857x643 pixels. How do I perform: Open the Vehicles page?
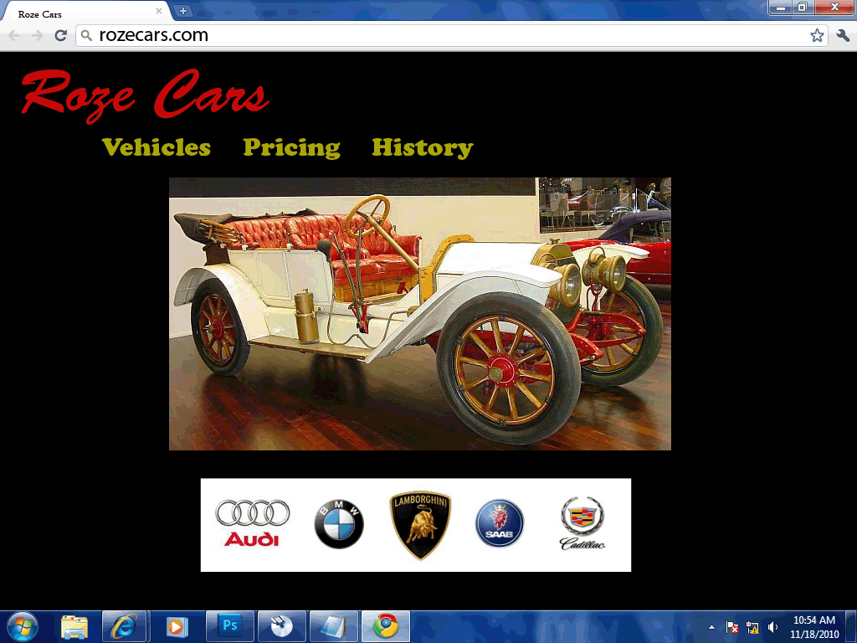pos(156,147)
